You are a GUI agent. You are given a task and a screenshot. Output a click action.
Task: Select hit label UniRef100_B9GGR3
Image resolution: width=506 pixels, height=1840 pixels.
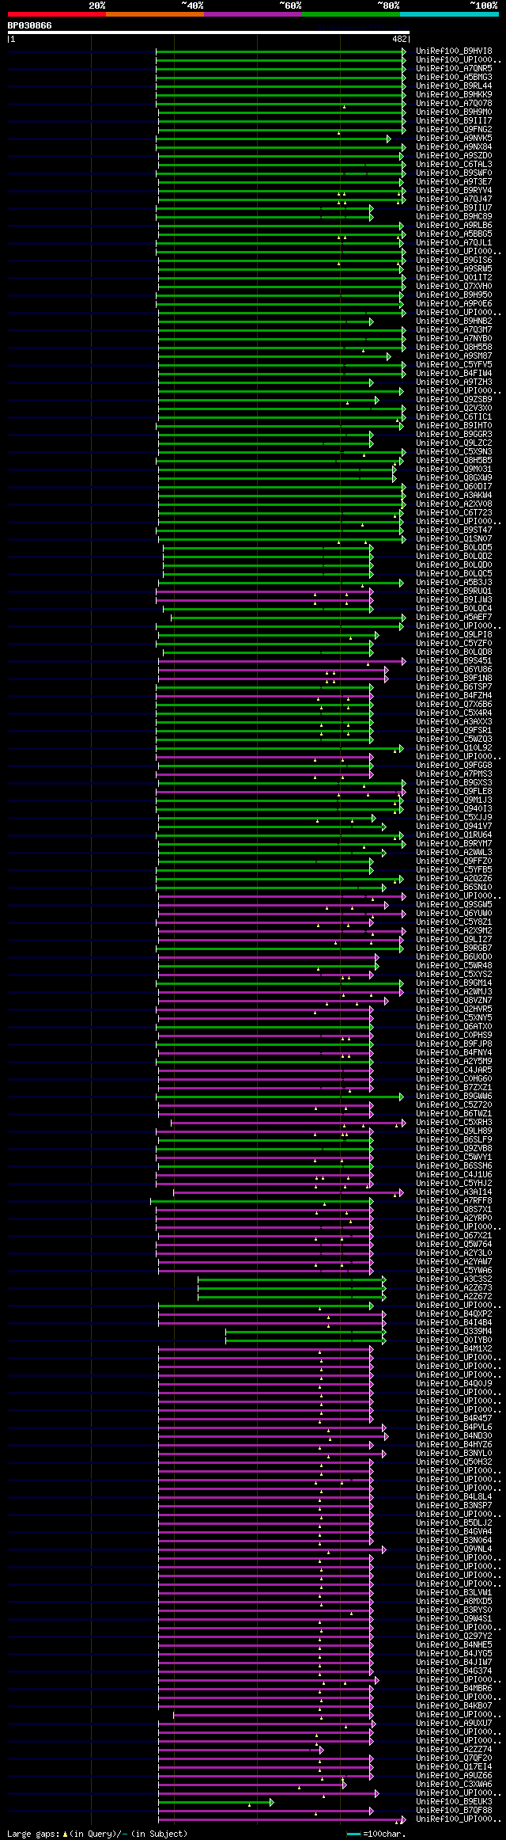455,434
